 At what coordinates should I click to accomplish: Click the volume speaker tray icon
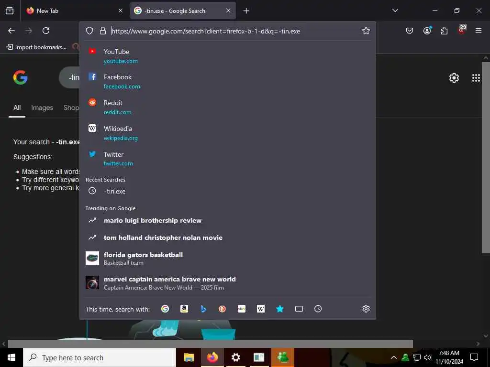coord(428,357)
